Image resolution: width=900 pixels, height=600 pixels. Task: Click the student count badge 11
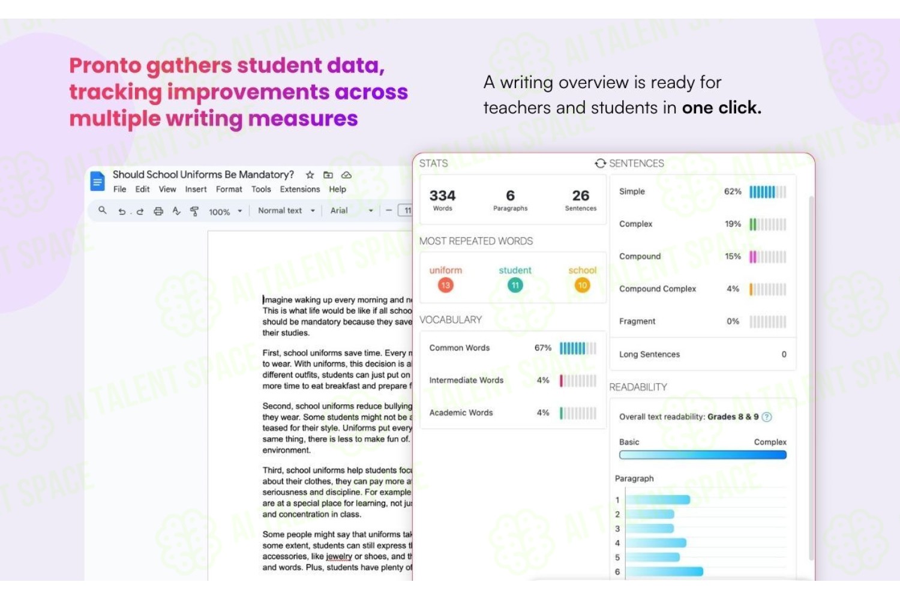pos(515,285)
